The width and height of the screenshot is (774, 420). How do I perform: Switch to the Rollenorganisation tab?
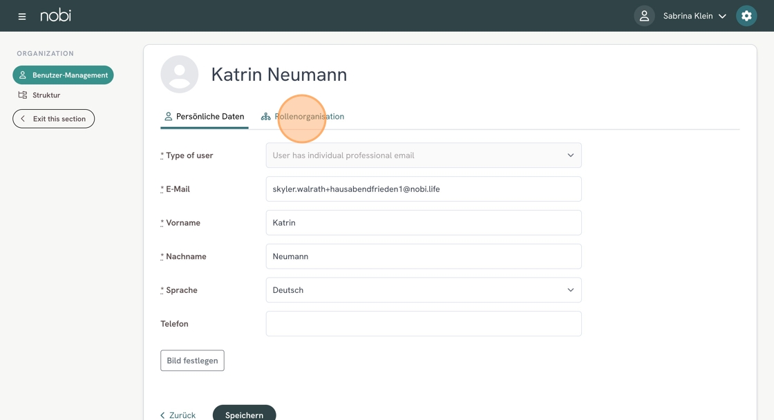pos(309,117)
